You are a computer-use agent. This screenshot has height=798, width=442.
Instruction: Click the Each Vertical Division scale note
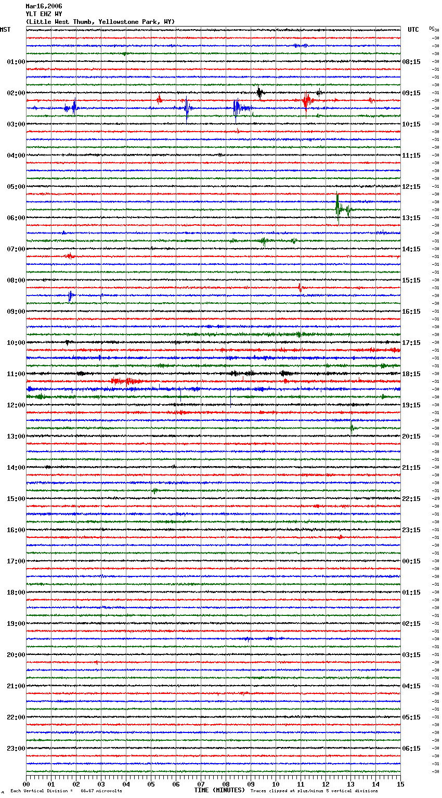66,791
